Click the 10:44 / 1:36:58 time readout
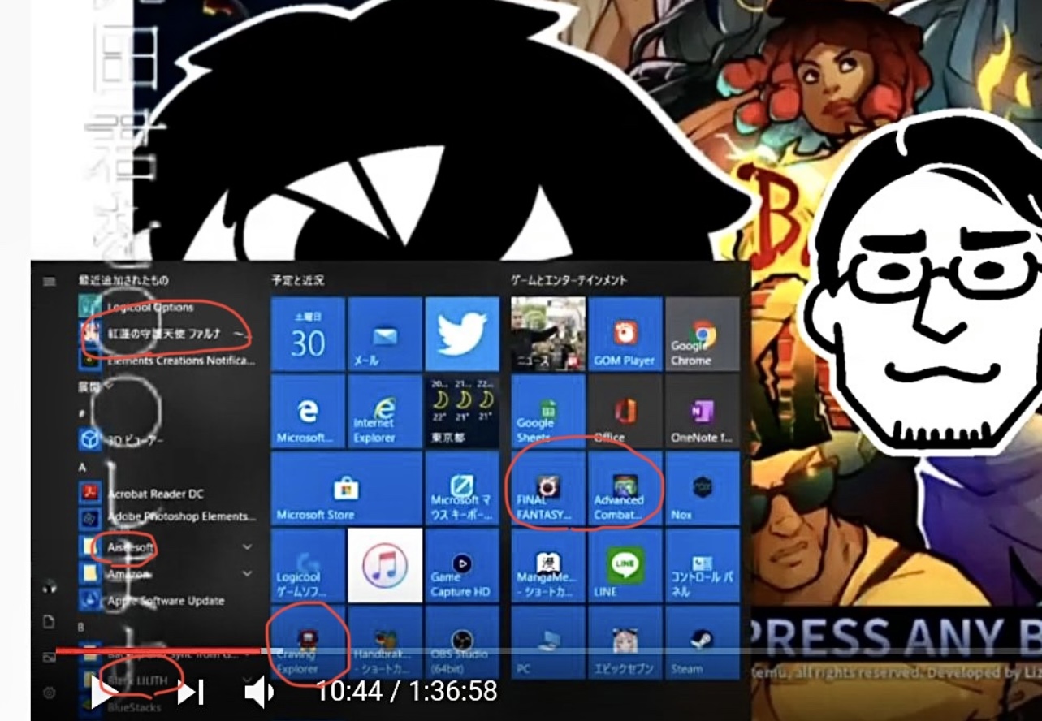The height and width of the screenshot is (721, 1042). tap(406, 692)
